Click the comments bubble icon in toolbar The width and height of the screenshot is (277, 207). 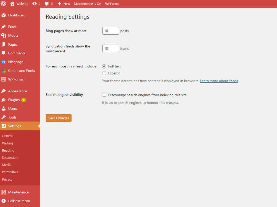click(x=47, y=4)
